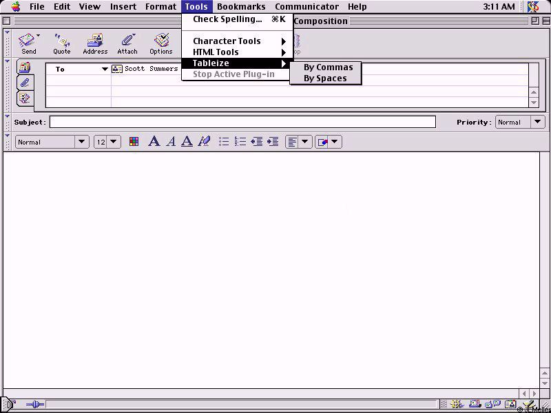Viewport: 551px width, 413px height.
Task: Expand the Character Tools submenu
Action: 238,41
